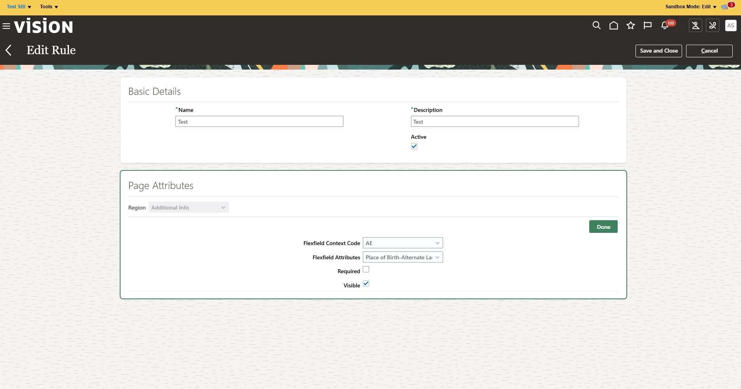Open the Test SBI menu

coord(19,7)
